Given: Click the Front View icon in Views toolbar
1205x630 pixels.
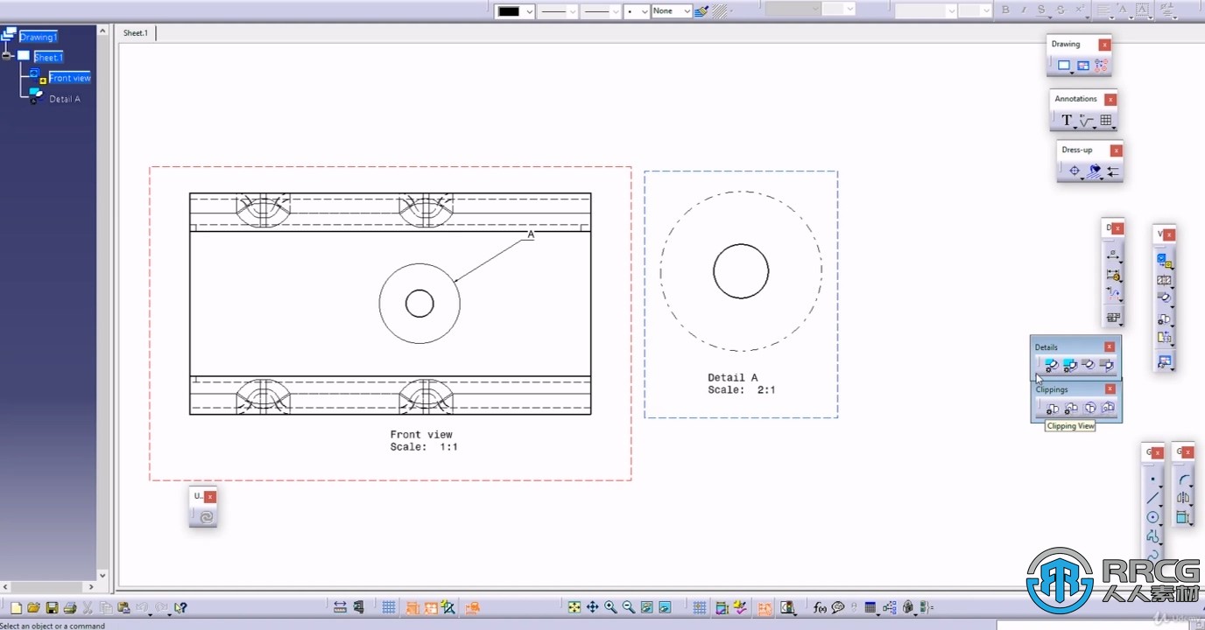Looking at the screenshot, I should (x=1164, y=260).
